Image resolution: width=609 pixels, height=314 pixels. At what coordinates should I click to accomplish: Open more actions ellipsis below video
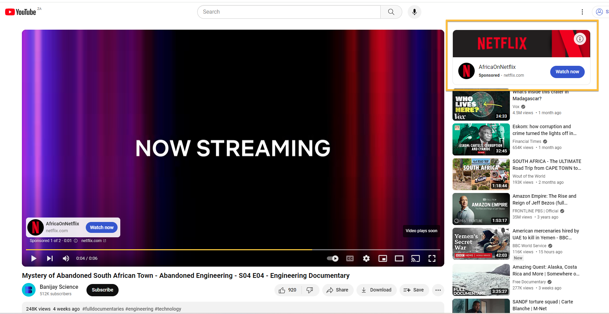(438, 290)
